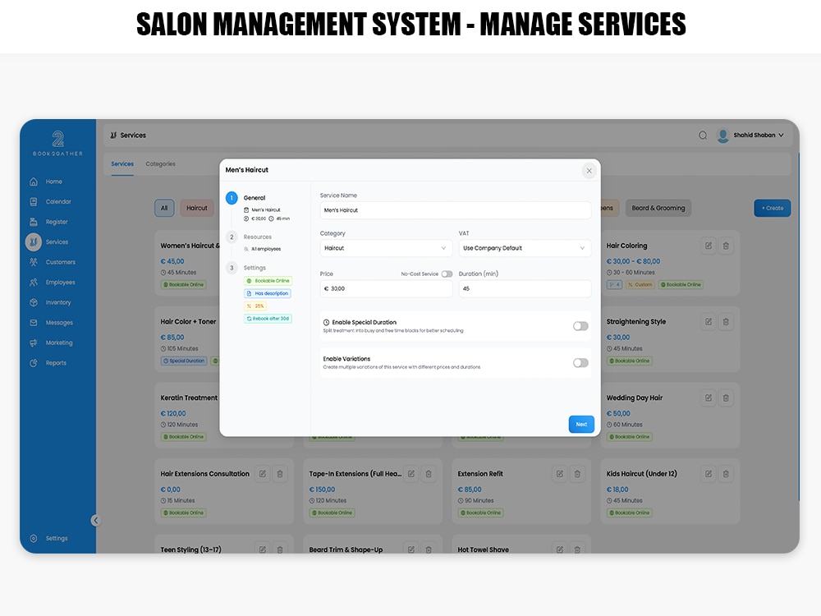Click the Next button
The image size is (821, 616).
click(x=581, y=425)
